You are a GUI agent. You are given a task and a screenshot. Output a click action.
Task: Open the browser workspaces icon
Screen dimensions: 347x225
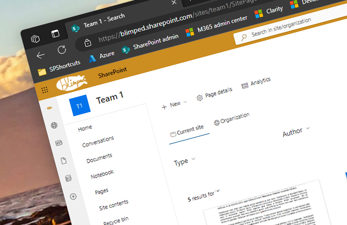tap(35, 39)
